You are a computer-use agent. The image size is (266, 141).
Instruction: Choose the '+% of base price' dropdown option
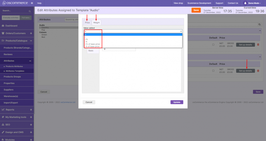(92, 44)
